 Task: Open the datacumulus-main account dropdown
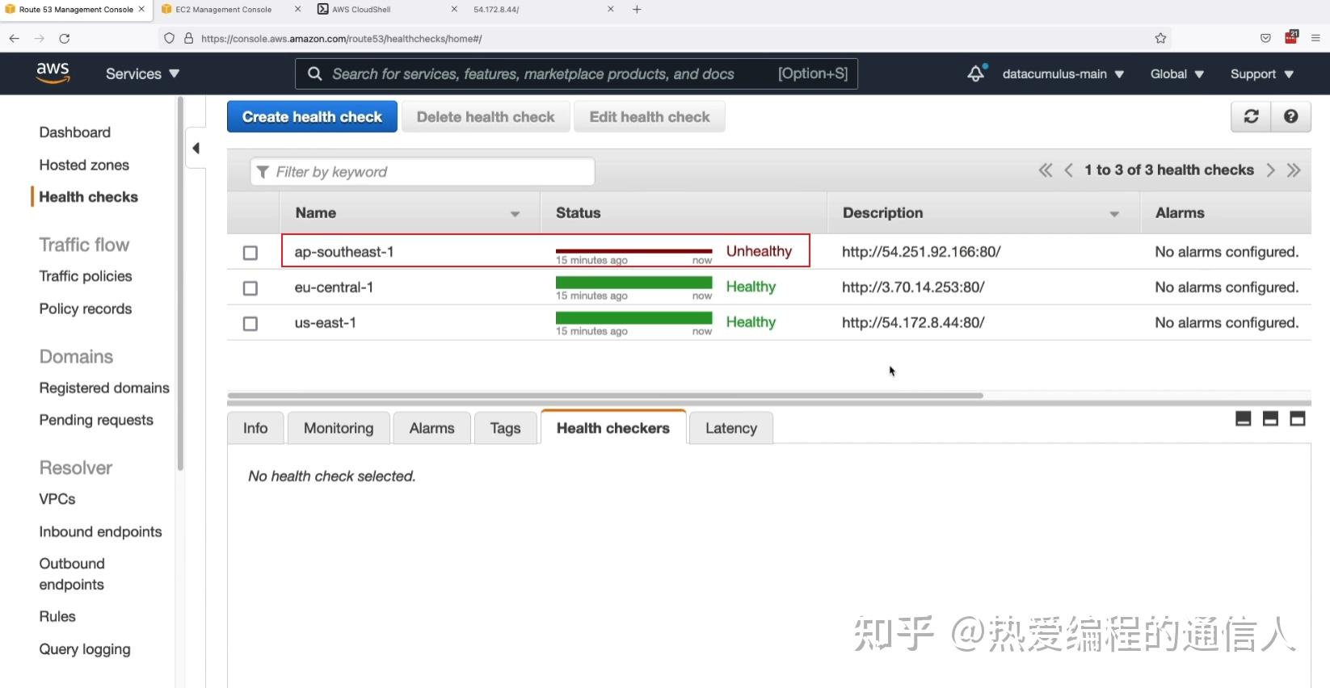click(1063, 73)
